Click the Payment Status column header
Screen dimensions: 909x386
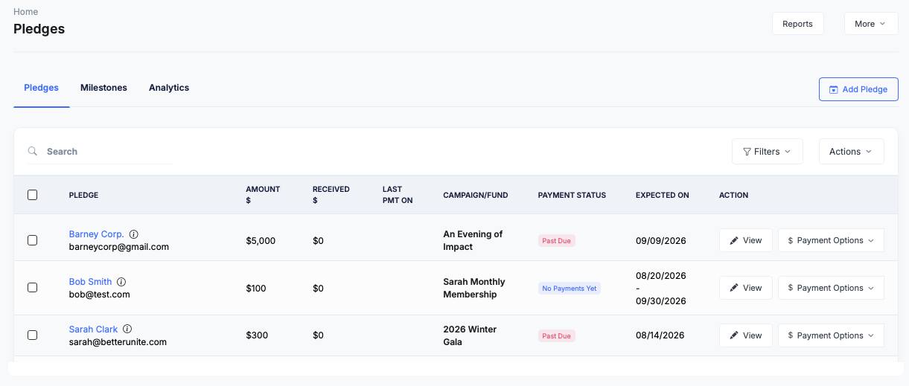click(x=572, y=196)
